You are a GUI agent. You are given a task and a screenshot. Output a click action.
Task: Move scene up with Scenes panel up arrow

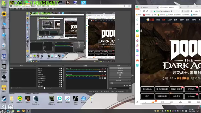pyautogui.click(x=17, y=88)
